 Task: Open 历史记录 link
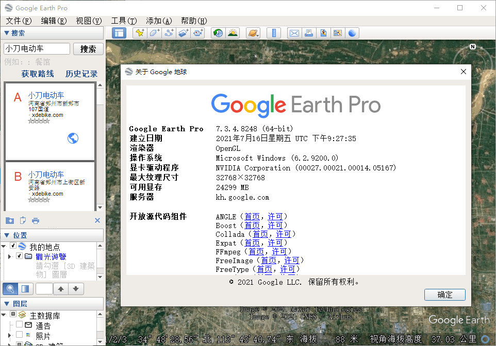pos(81,74)
